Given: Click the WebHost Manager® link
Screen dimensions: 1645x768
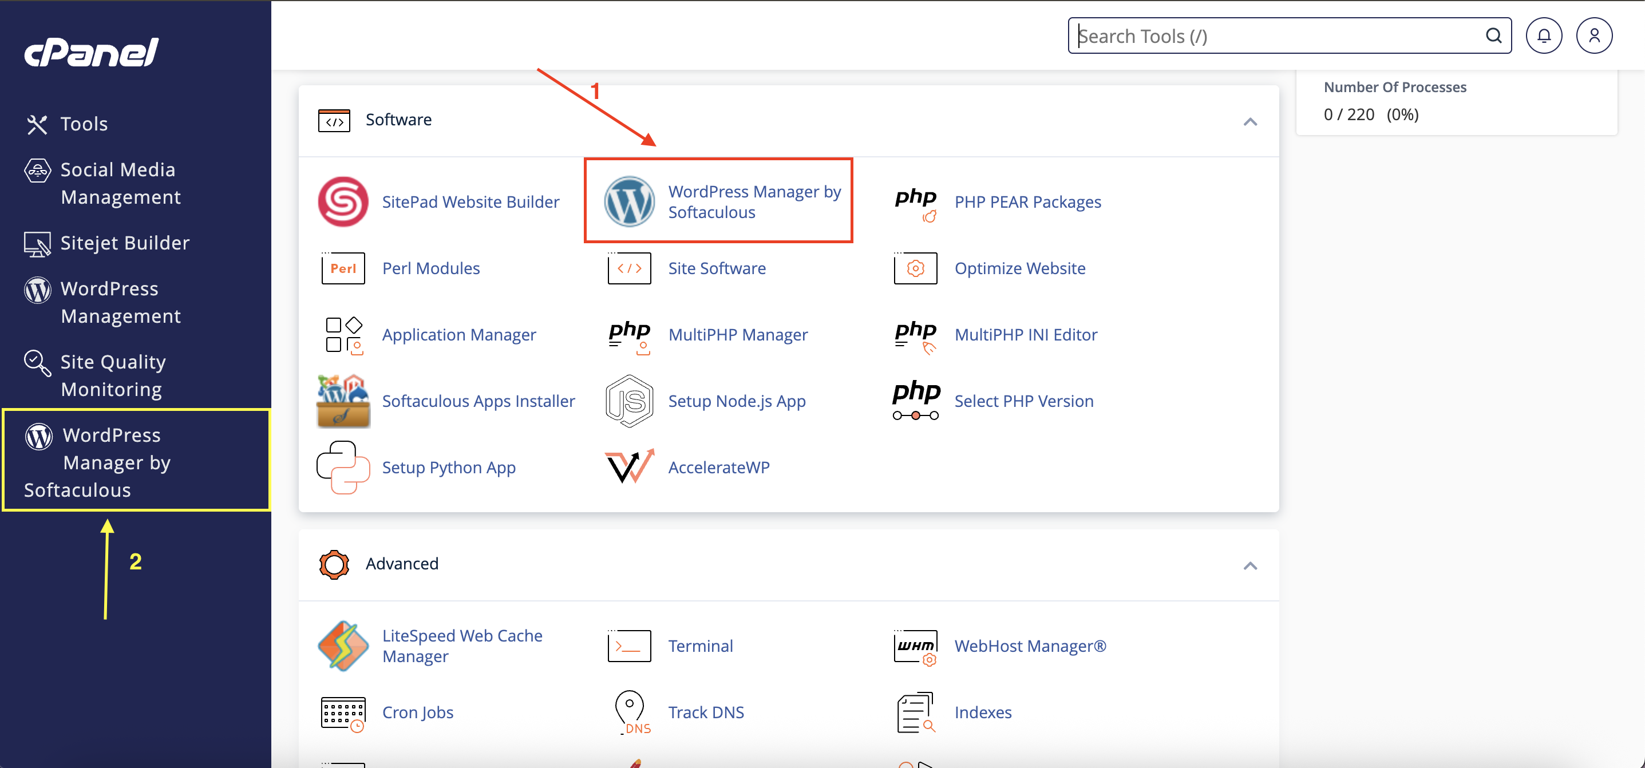Looking at the screenshot, I should (1030, 646).
